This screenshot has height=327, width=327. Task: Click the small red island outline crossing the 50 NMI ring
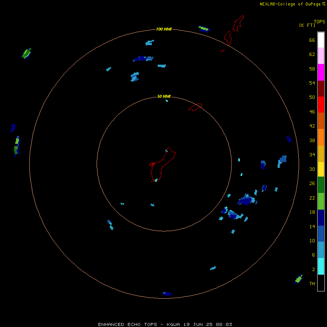tap(195, 107)
